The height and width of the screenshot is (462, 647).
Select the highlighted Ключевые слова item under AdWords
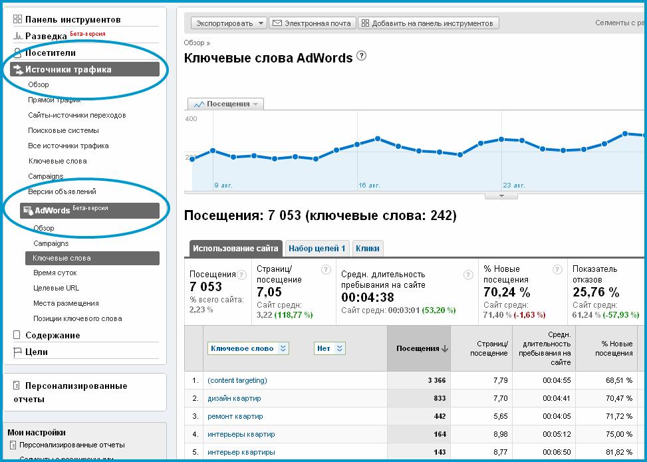[92, 258]
